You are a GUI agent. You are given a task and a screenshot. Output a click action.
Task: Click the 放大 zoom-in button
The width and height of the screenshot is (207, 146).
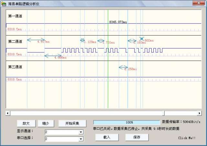coord(26,123)
